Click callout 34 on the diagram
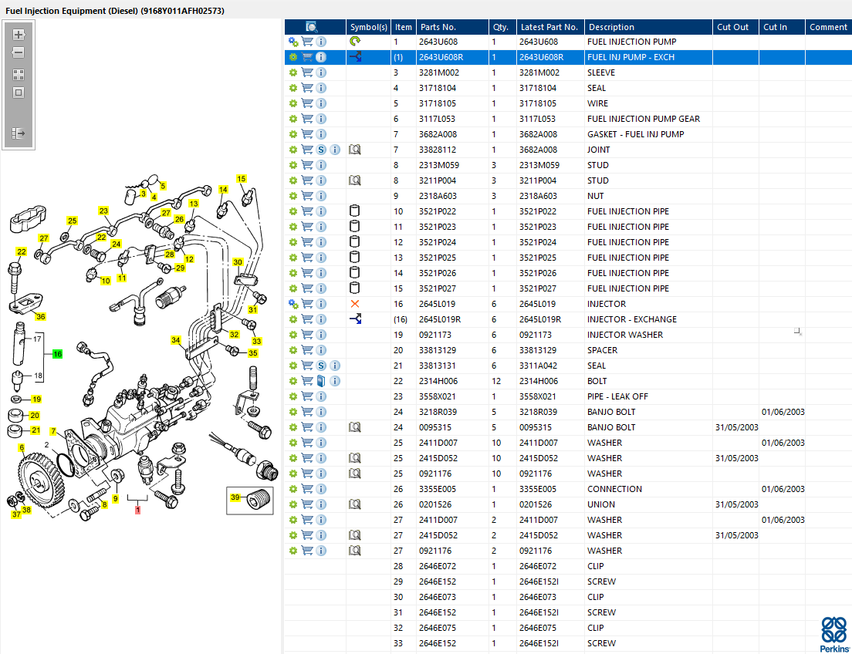The image size is (852, 654). pos(175,341)
